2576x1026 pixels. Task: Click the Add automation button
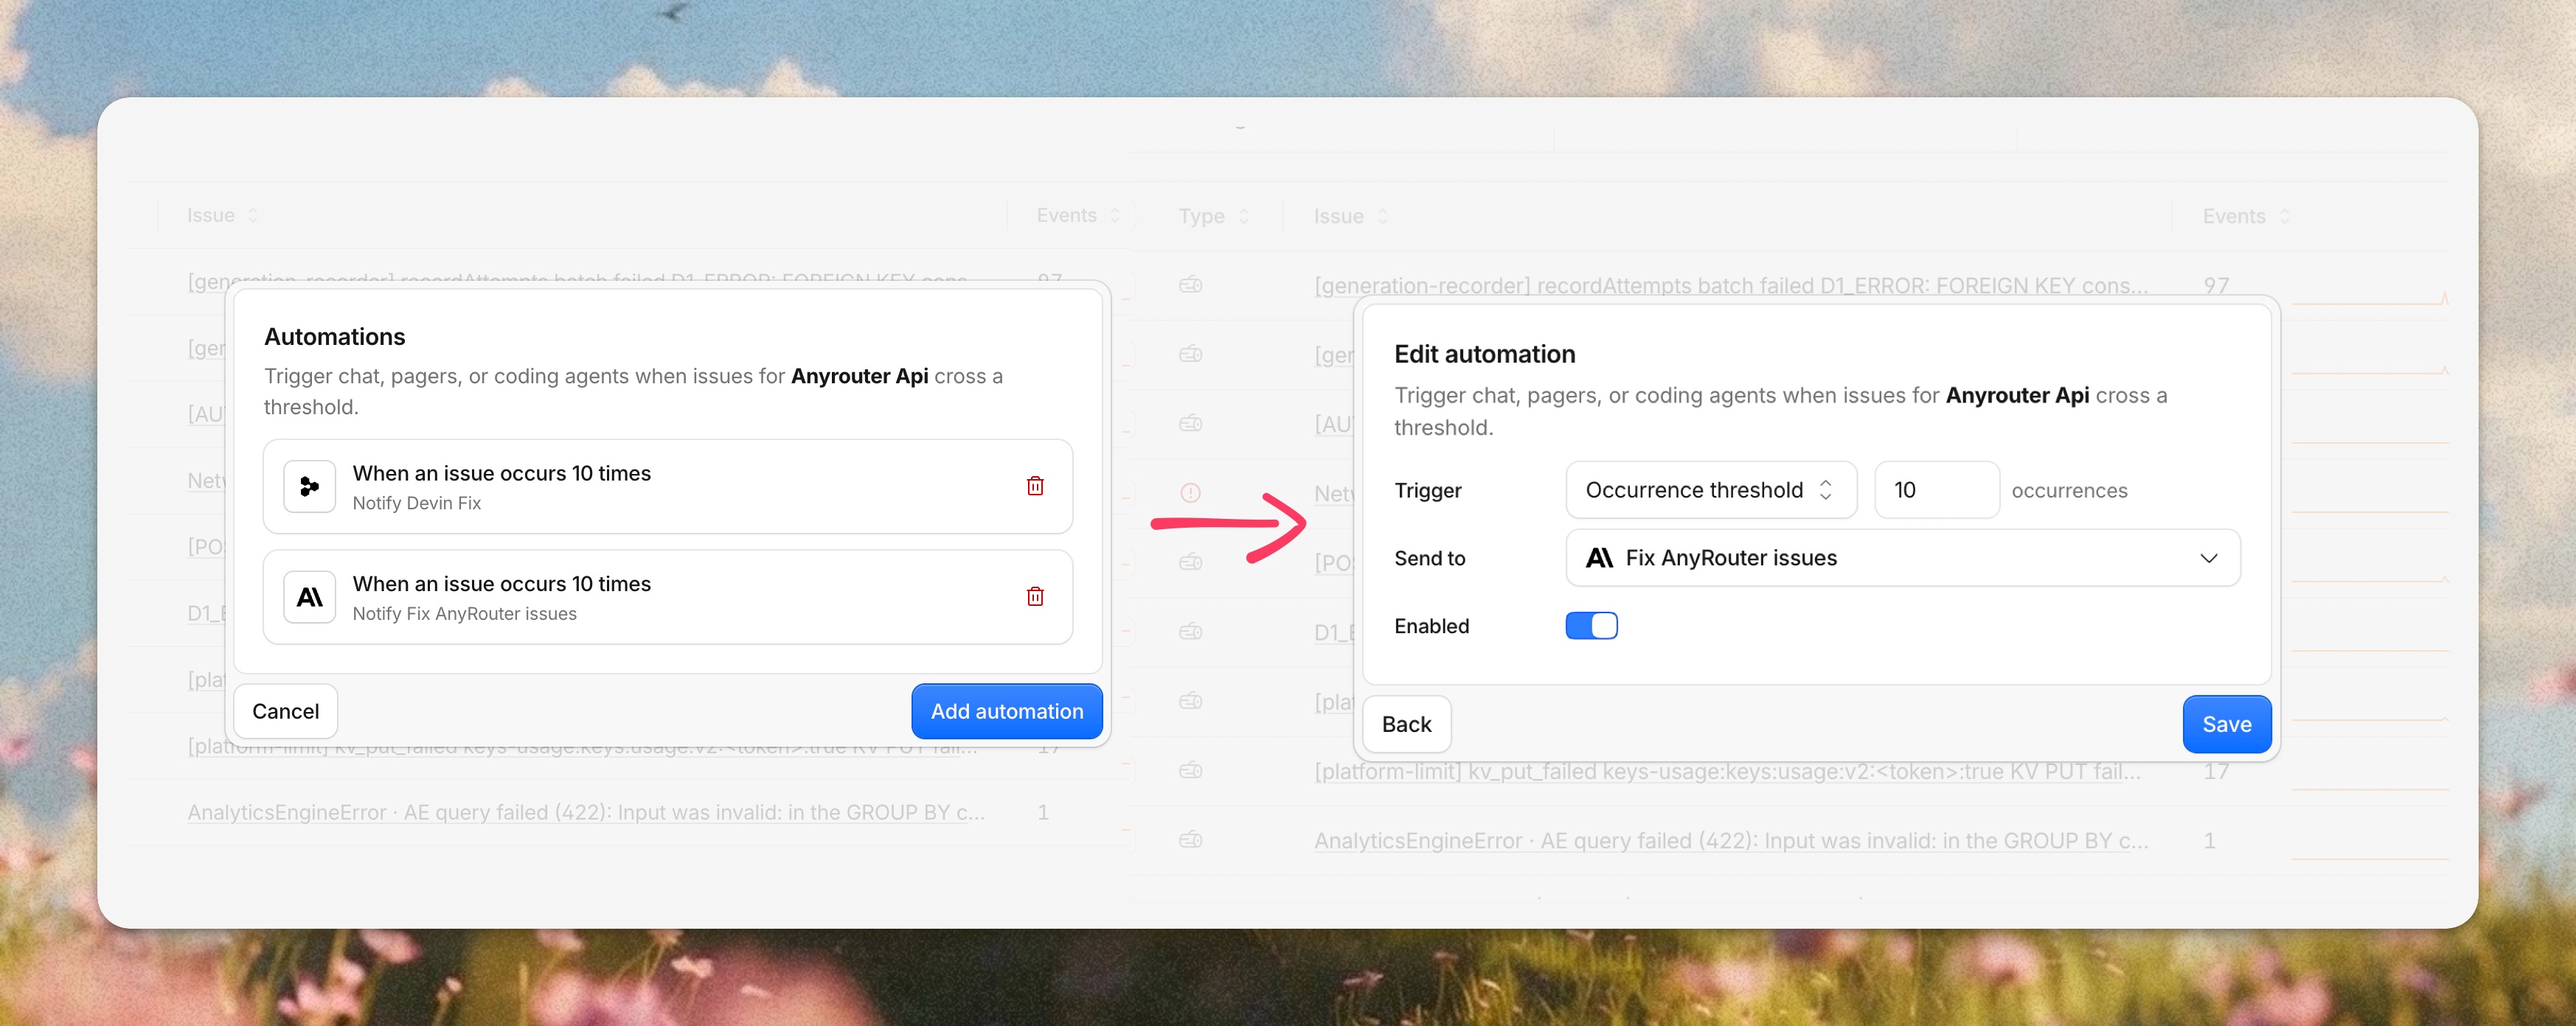[x=1006, y=711]
